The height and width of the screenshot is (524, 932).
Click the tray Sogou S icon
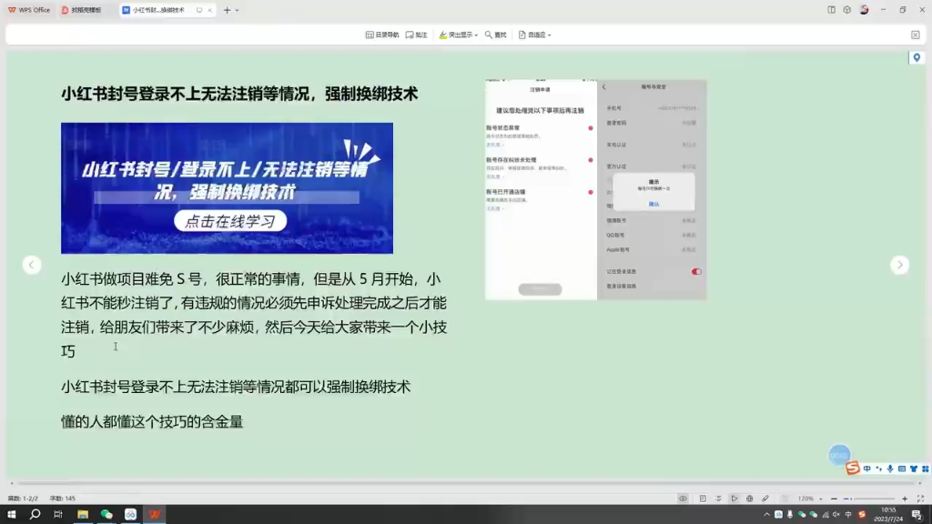point(862,515)
